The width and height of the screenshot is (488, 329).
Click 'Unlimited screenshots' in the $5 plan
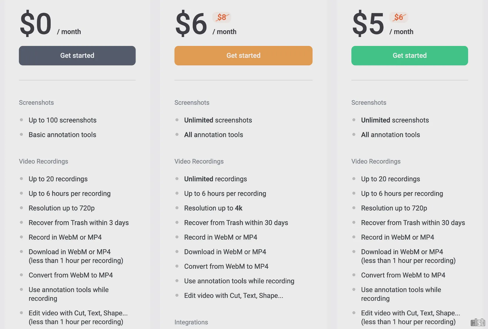pos(395,120)
